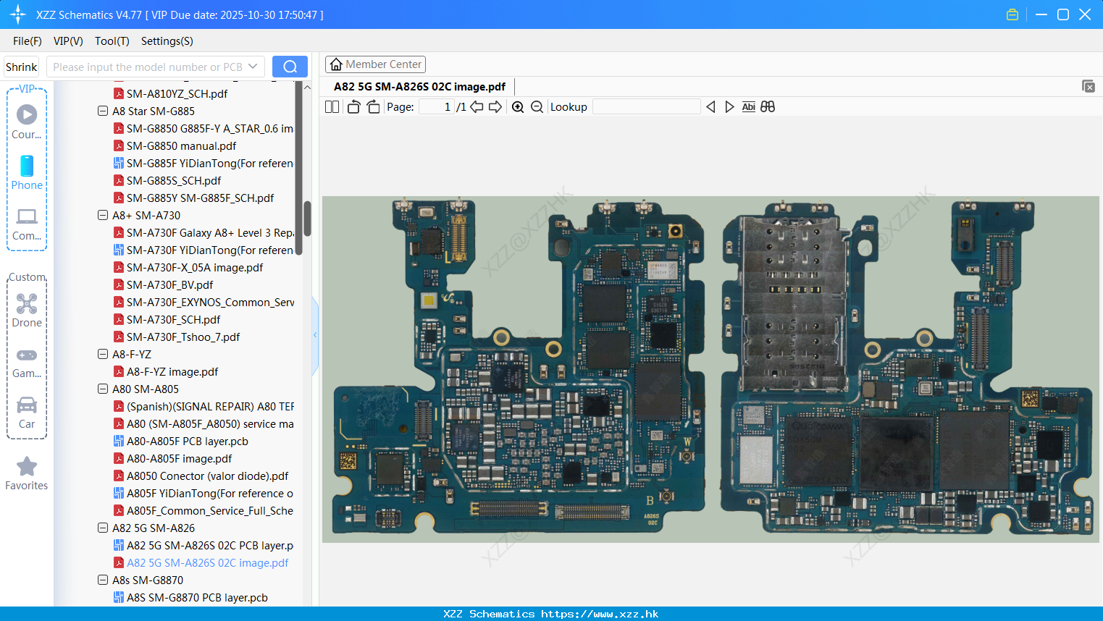Click the Lookup text field
This screenshot has height=621, width=1103.
[x=647, y=106]
